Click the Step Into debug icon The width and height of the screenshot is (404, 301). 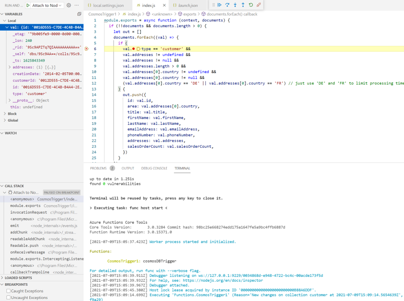(x=235, y=5)
